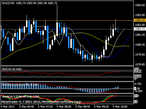
Task: Click the 5 Mar 09:20 time label
Action: click(101, 107)
